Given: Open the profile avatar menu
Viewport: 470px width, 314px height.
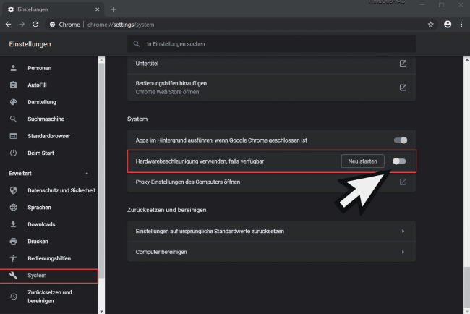Looking at the screenshot, I should point(448,25).
